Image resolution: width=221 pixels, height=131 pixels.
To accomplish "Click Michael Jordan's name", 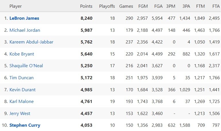I will click(25, 30).
